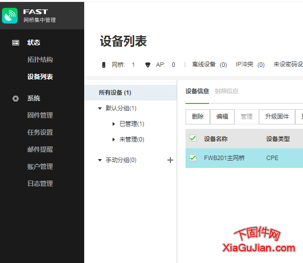Open 设备列表 in the sidebar
The height and width of the screenshot is (263, 303).
(40, 77)
